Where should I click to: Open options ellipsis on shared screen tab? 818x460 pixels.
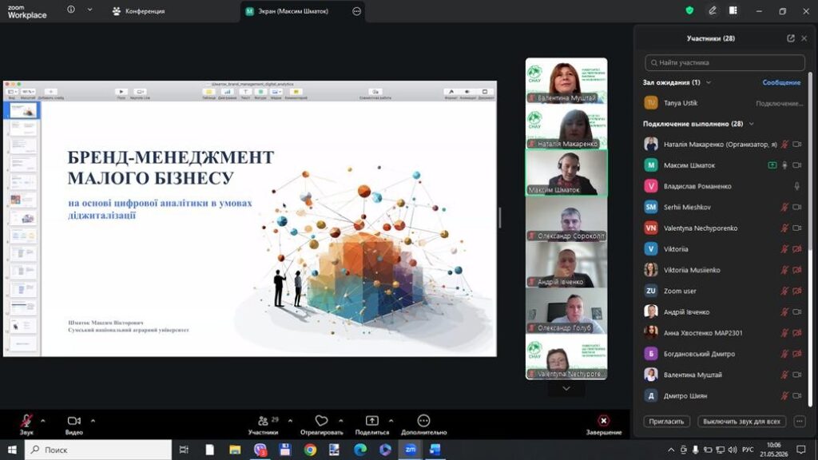coord(356,11)
